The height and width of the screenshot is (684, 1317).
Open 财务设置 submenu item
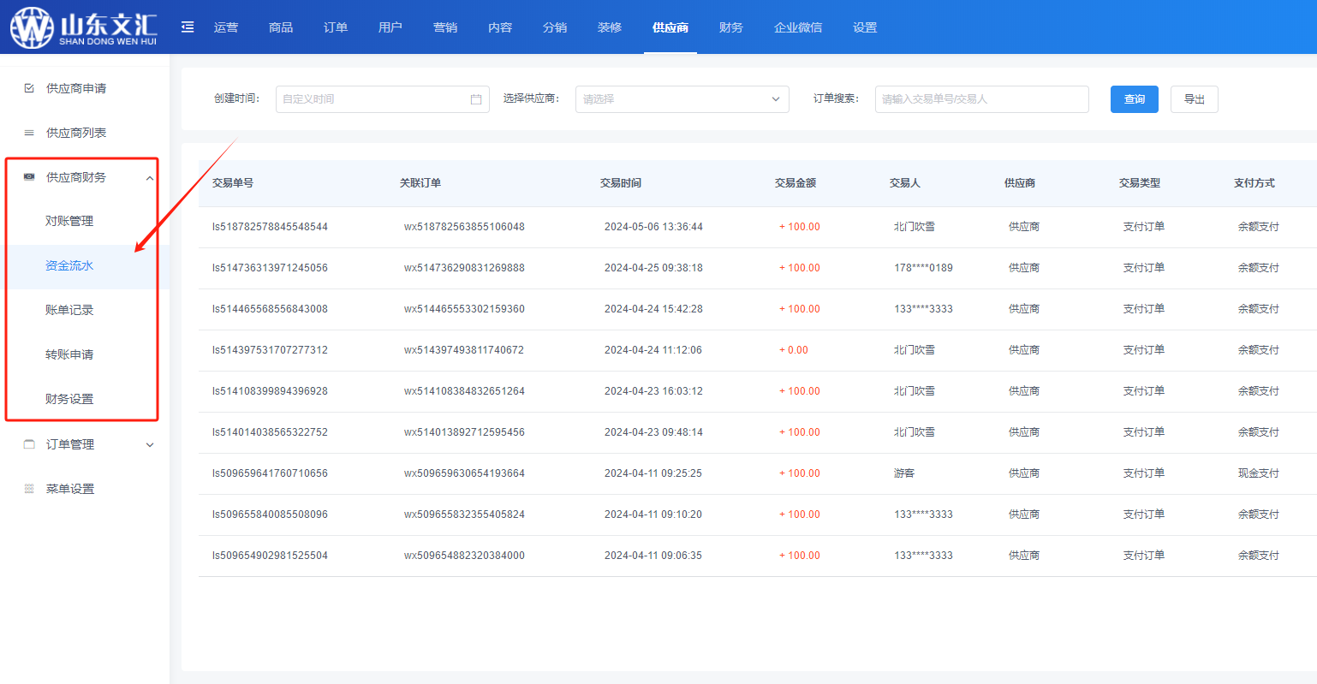69,399
